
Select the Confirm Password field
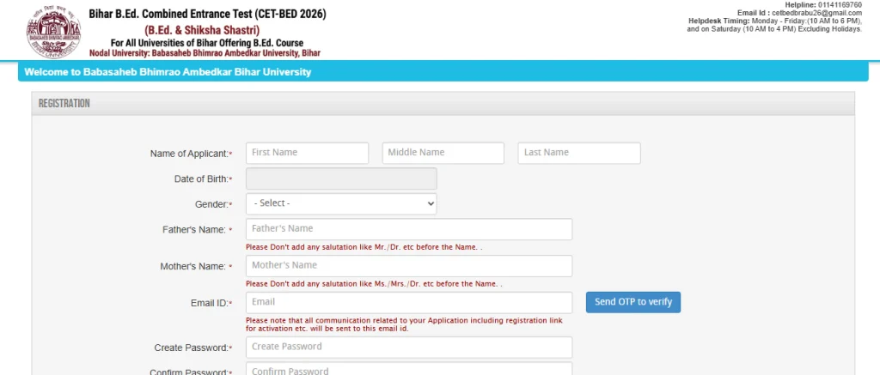coord(409,369)
